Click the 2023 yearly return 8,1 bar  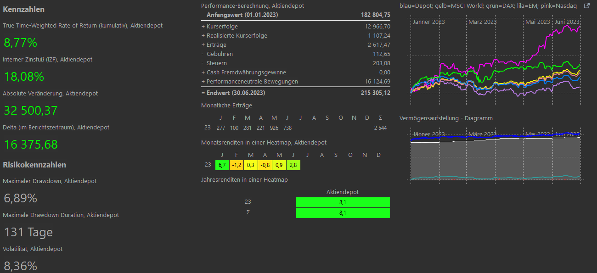(x=343, y=202)
